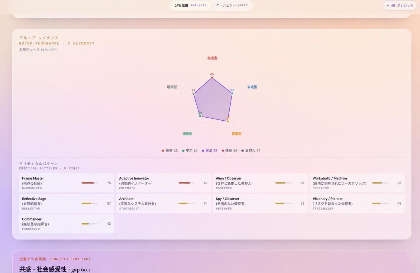The image size is (420, 273).
Task: Select the green 連結型 data point on the radar
Action: [x=200, y=116]
